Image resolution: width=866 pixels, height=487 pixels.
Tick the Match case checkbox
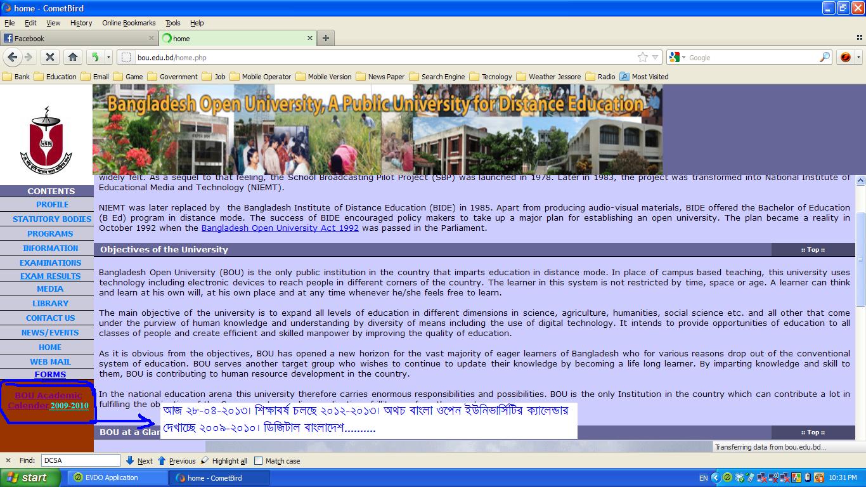pos(258,461)
